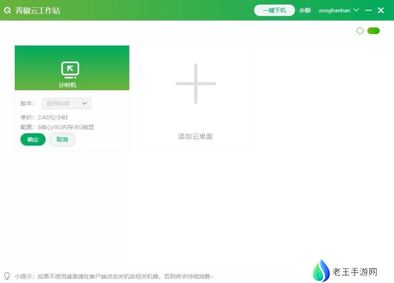Expand the chevron next to zonghanhan
This screenshot has width=394, height=283.
point(356,10)
